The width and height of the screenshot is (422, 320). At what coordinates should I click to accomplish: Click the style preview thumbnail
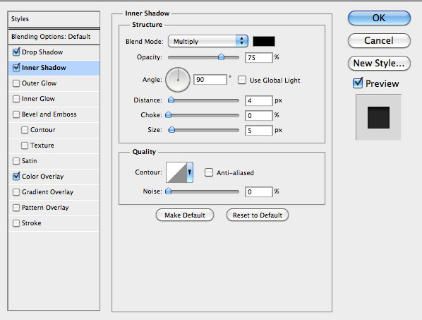tap(378, 117)
